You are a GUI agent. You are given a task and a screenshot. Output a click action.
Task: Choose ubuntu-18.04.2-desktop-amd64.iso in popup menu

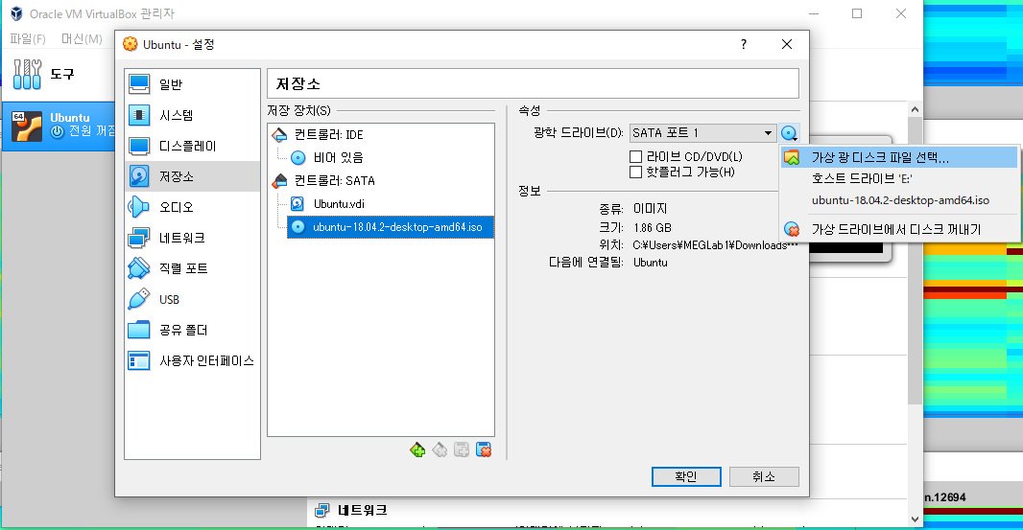pos(899,200)
